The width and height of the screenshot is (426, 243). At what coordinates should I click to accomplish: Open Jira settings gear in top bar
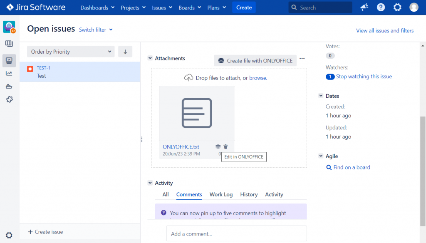point(397,7)
